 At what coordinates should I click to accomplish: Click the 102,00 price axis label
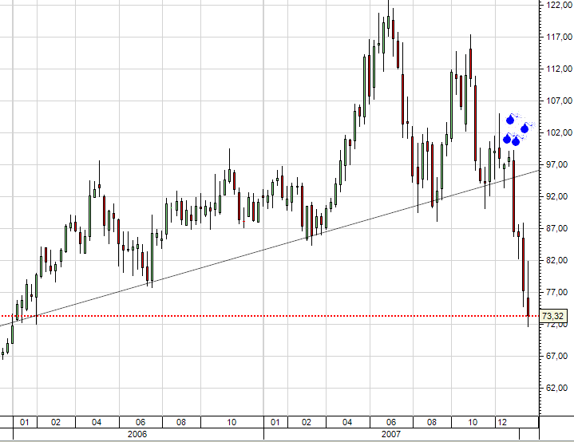(560, 132)
